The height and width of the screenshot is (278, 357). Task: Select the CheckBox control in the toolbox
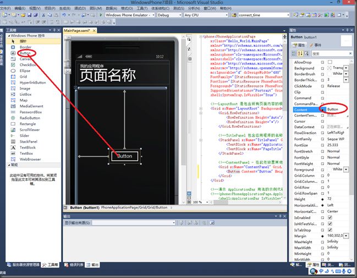(x=28, y=65)
